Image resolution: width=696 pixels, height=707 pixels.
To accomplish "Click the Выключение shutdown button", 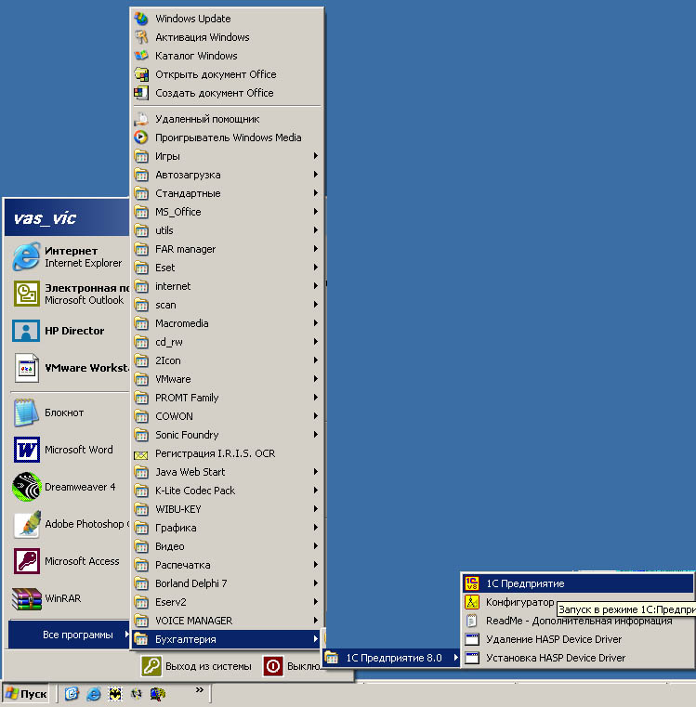I will point(292,666).
